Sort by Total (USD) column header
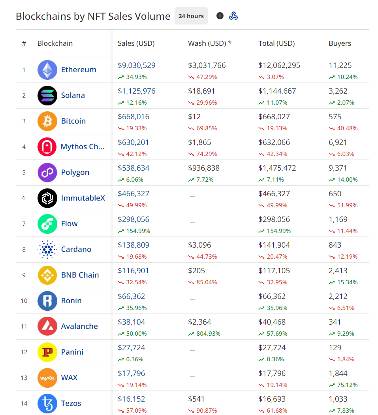Screen dimensions: 378x415 (276, 43)
